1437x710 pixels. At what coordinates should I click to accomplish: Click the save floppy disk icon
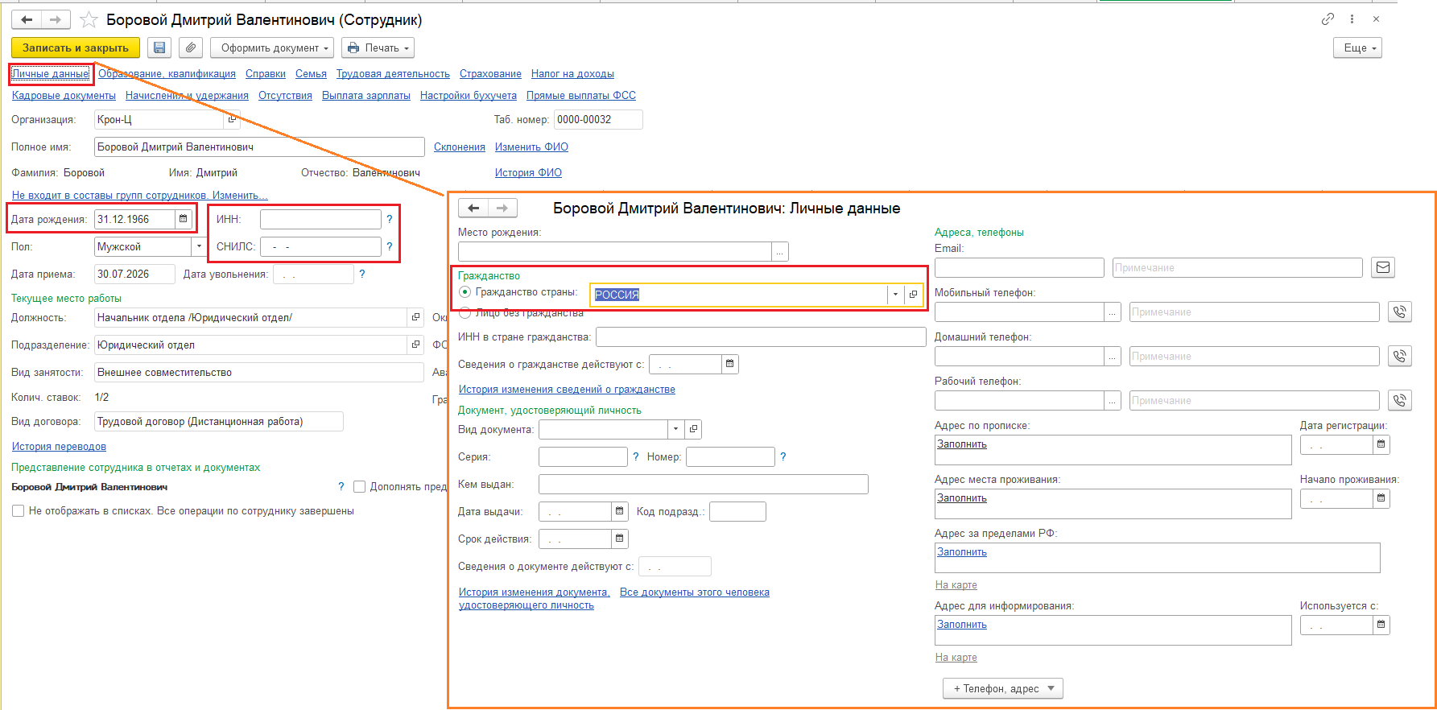(159, 48)
